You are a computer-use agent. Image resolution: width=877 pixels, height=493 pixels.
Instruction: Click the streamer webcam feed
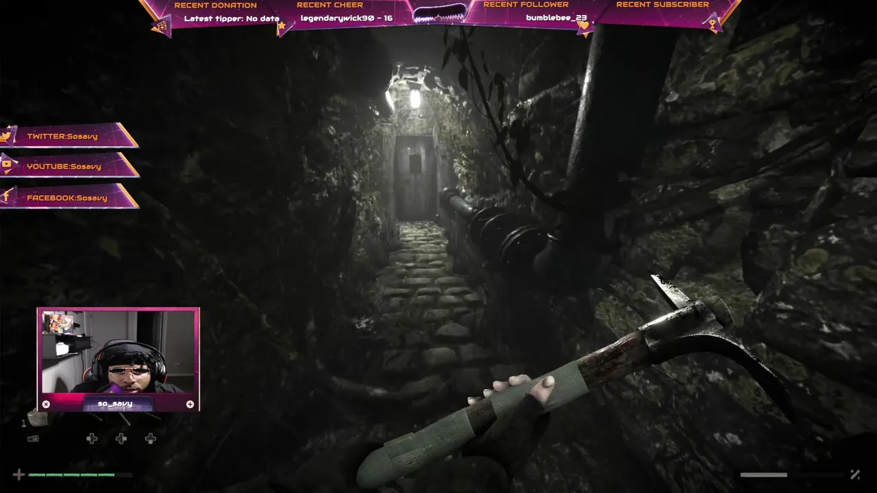(x=118, y=353)
